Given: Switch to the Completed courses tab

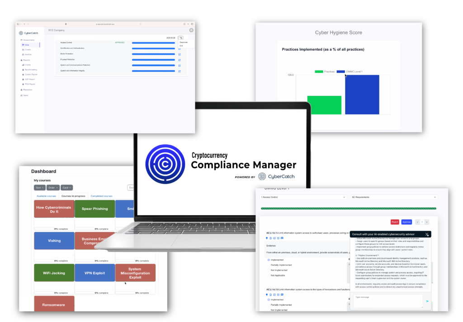Looking at the screenshot, I should (101, 196).
